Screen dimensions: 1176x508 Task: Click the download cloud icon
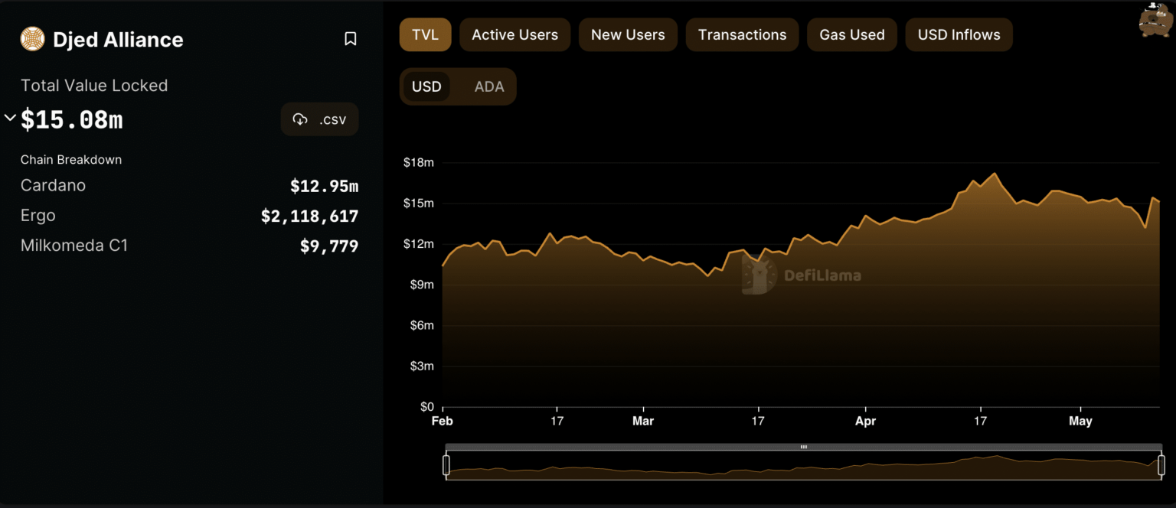tap(300, 119)
